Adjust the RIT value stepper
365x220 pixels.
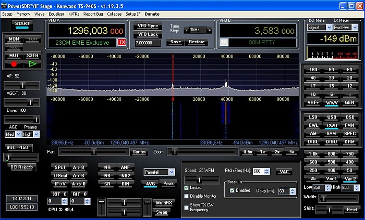pyautogui.click(x=87, y=201)
